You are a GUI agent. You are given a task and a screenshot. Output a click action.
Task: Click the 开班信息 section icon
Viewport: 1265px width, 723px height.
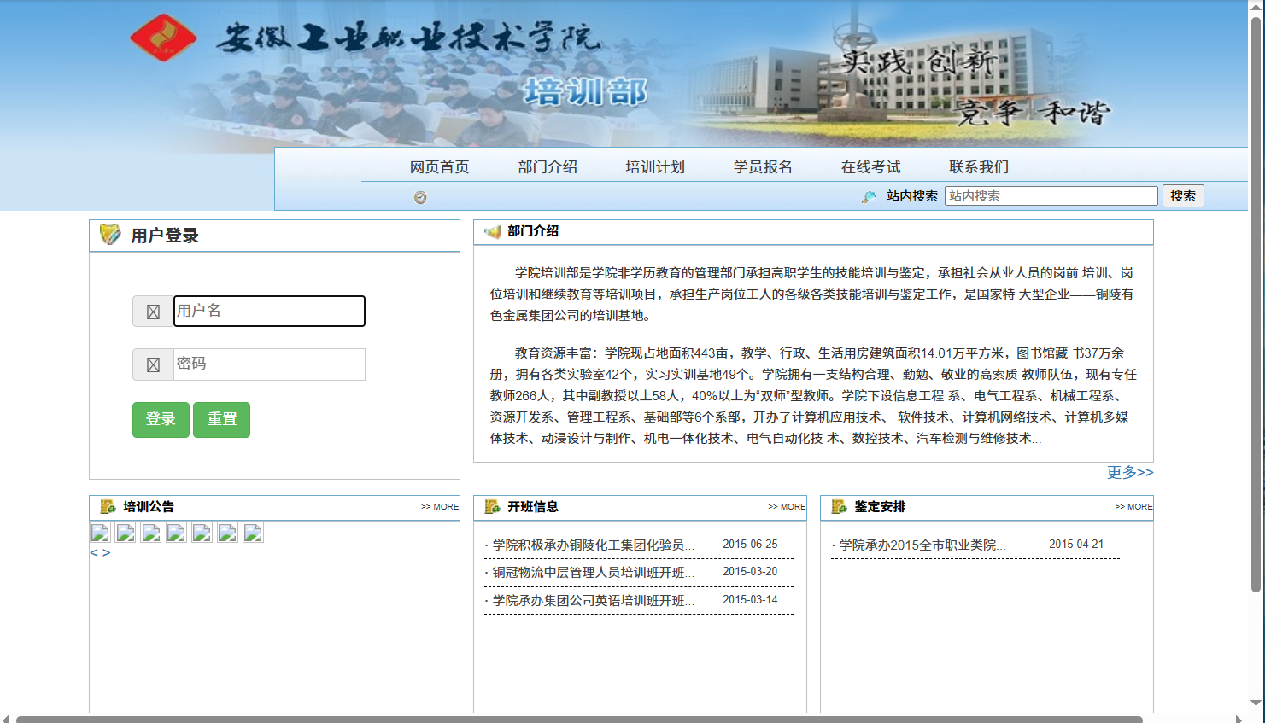[492, 506]
